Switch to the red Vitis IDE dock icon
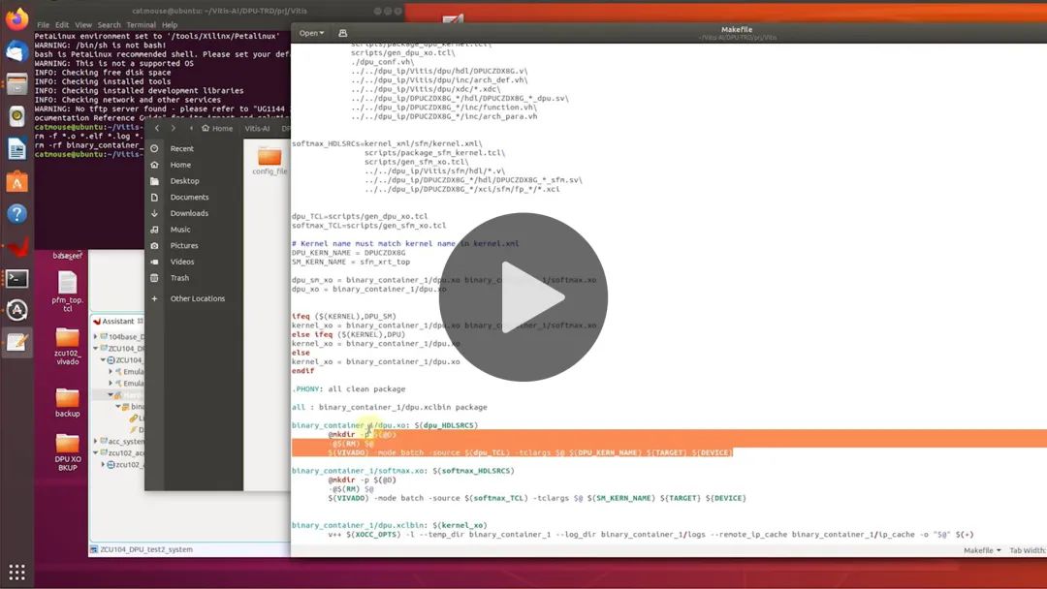The image size is (1047, 589). [16, 246]
